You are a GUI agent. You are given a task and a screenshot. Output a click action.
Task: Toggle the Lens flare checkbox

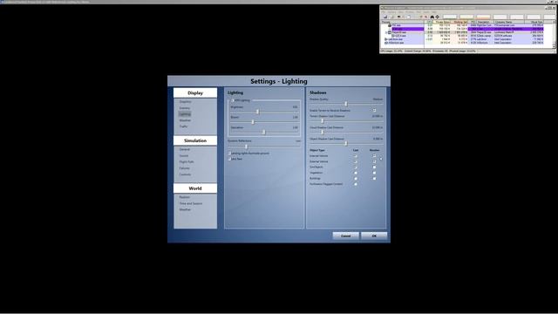[x=229, y=159]
